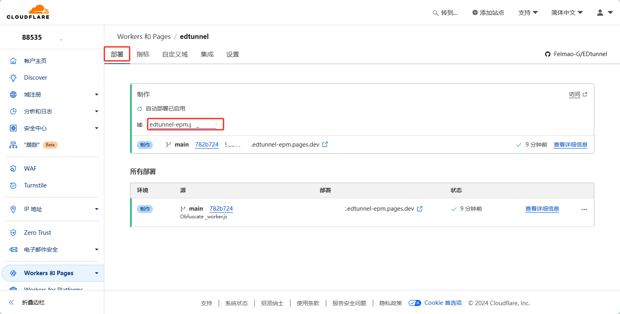
Task: Open the 隐私政策 footer link
Action: (390, 303)
